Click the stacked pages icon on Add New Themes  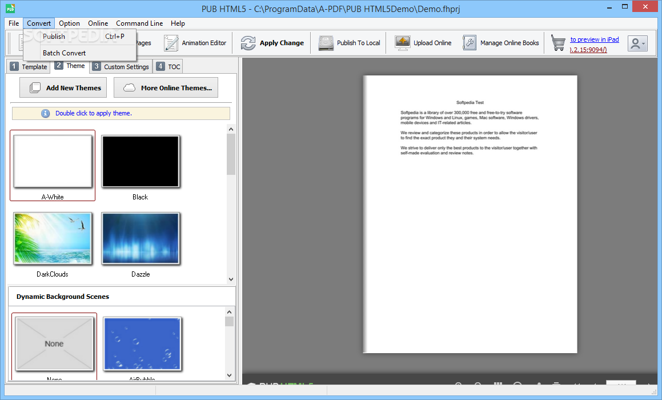point(35,88)
